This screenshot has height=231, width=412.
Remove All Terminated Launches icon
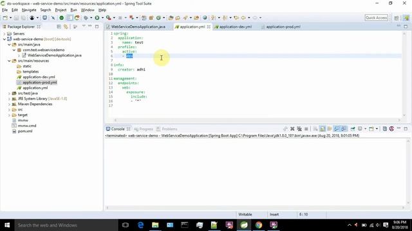299,129
